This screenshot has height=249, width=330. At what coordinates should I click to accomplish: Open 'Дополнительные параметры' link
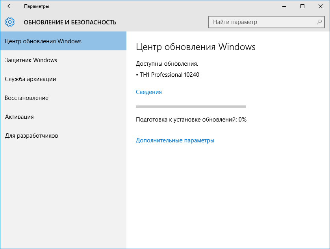click(175, 140)
